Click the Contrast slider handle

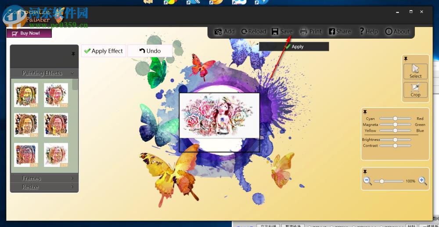(395, 145)
